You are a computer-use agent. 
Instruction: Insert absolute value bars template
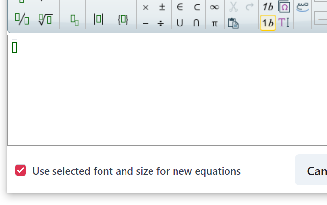(x=99, y=20)
